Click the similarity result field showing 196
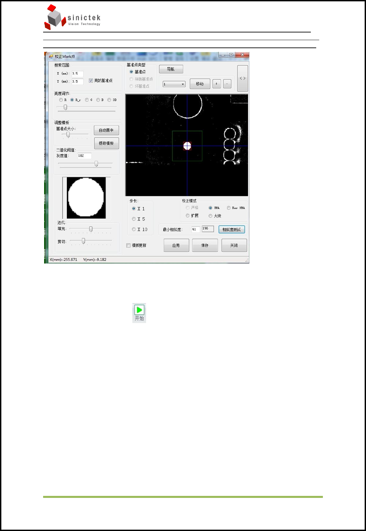 click(x=208, y=229)
